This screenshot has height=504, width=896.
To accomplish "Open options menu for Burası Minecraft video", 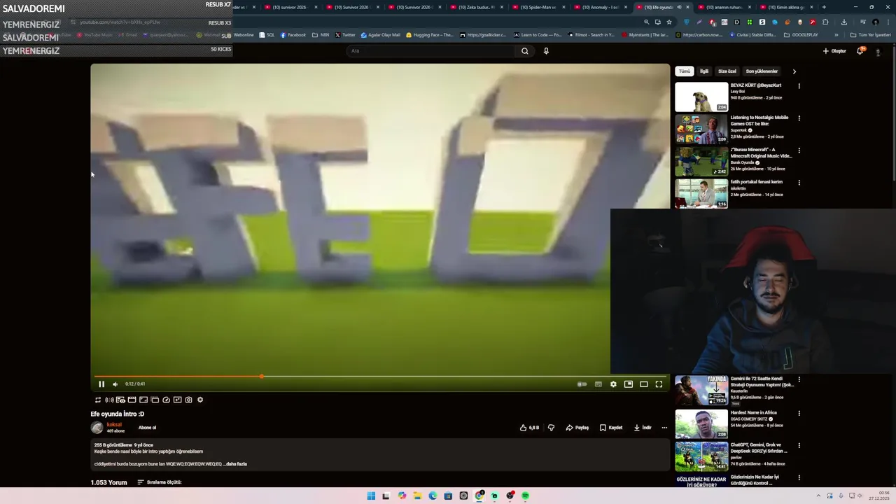I will tap(799, 150).
